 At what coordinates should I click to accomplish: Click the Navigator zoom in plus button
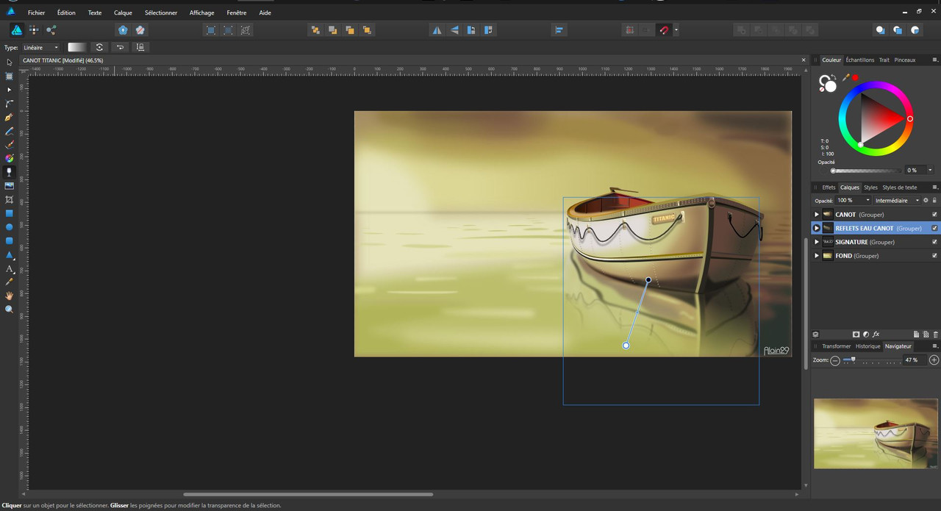(934, 360)
